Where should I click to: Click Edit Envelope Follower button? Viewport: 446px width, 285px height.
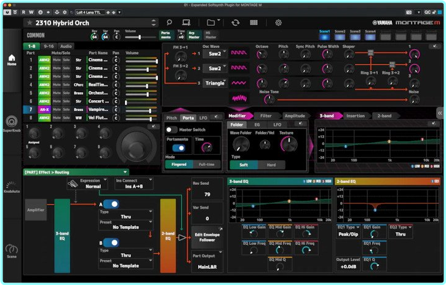tap(207, 237)
